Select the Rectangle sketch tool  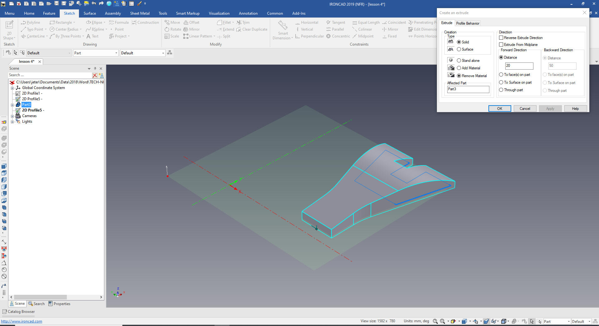click(x=63, y=22)
